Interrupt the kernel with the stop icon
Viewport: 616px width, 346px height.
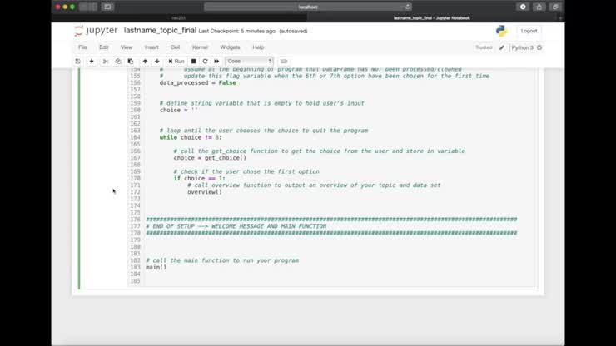point(194,61)
